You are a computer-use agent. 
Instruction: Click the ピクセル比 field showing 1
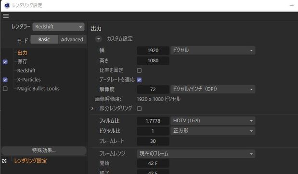pyautogui.click(x=153, y=131)
